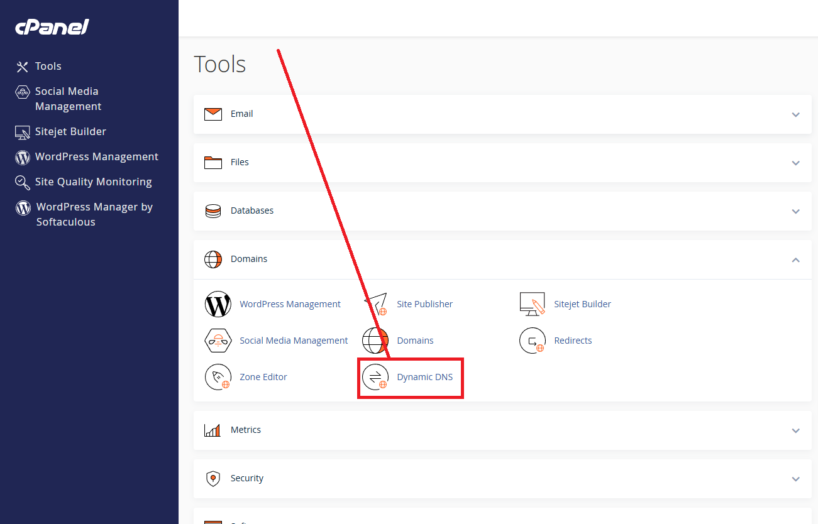
Task: Open the Domains tool link
Action: click(415, 341)
